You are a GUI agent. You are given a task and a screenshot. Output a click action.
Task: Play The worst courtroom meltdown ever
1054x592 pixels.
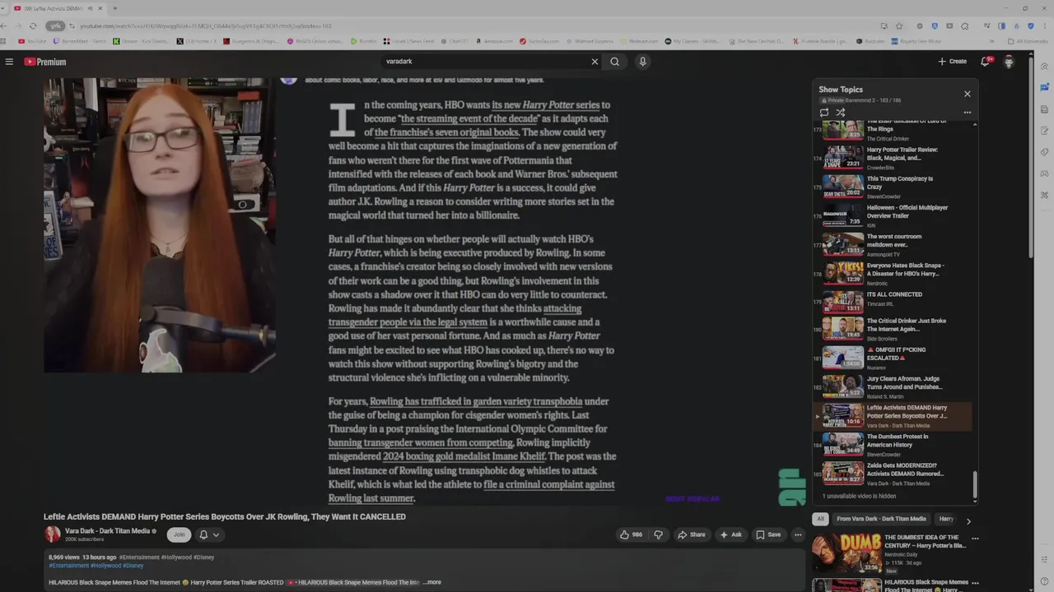893,244
